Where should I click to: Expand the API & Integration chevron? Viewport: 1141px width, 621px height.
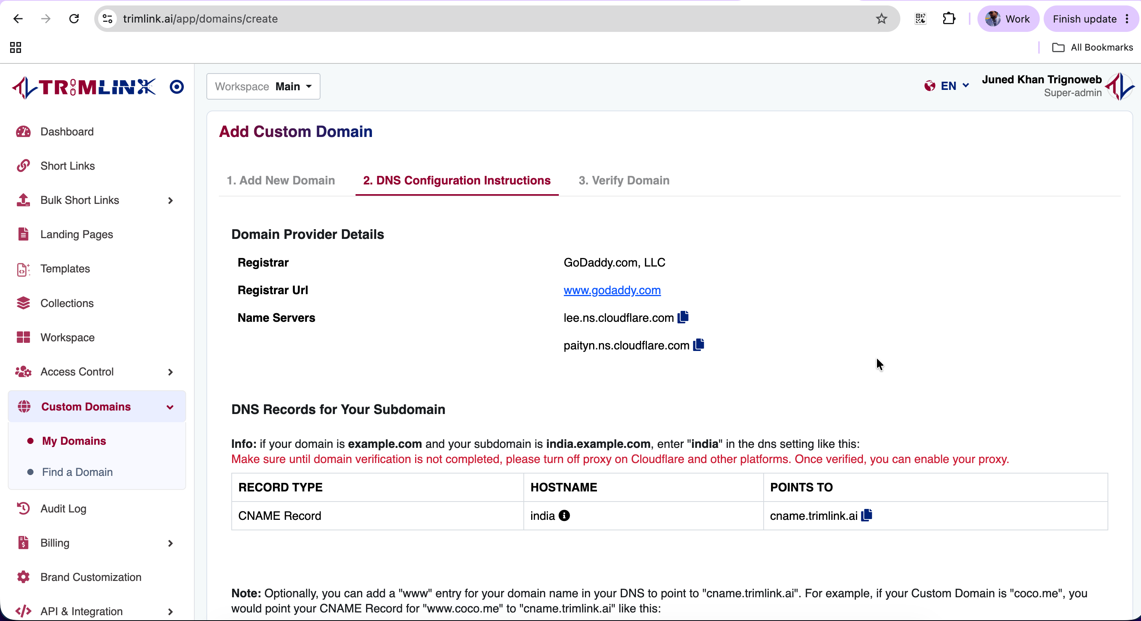coord(170,612)
